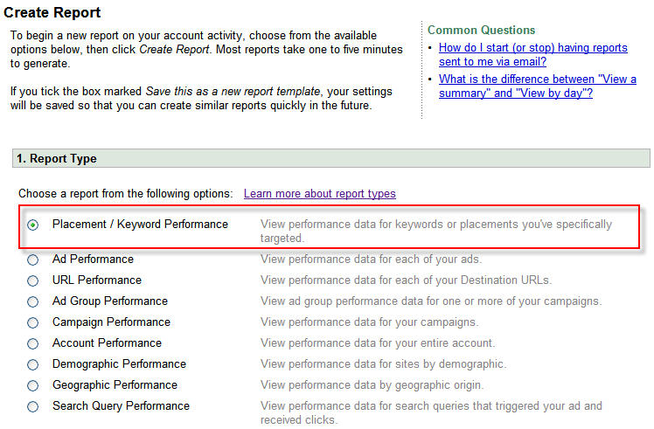Click the Common Questions heading
The image size is (654, 429).
[x=481, y=30]
